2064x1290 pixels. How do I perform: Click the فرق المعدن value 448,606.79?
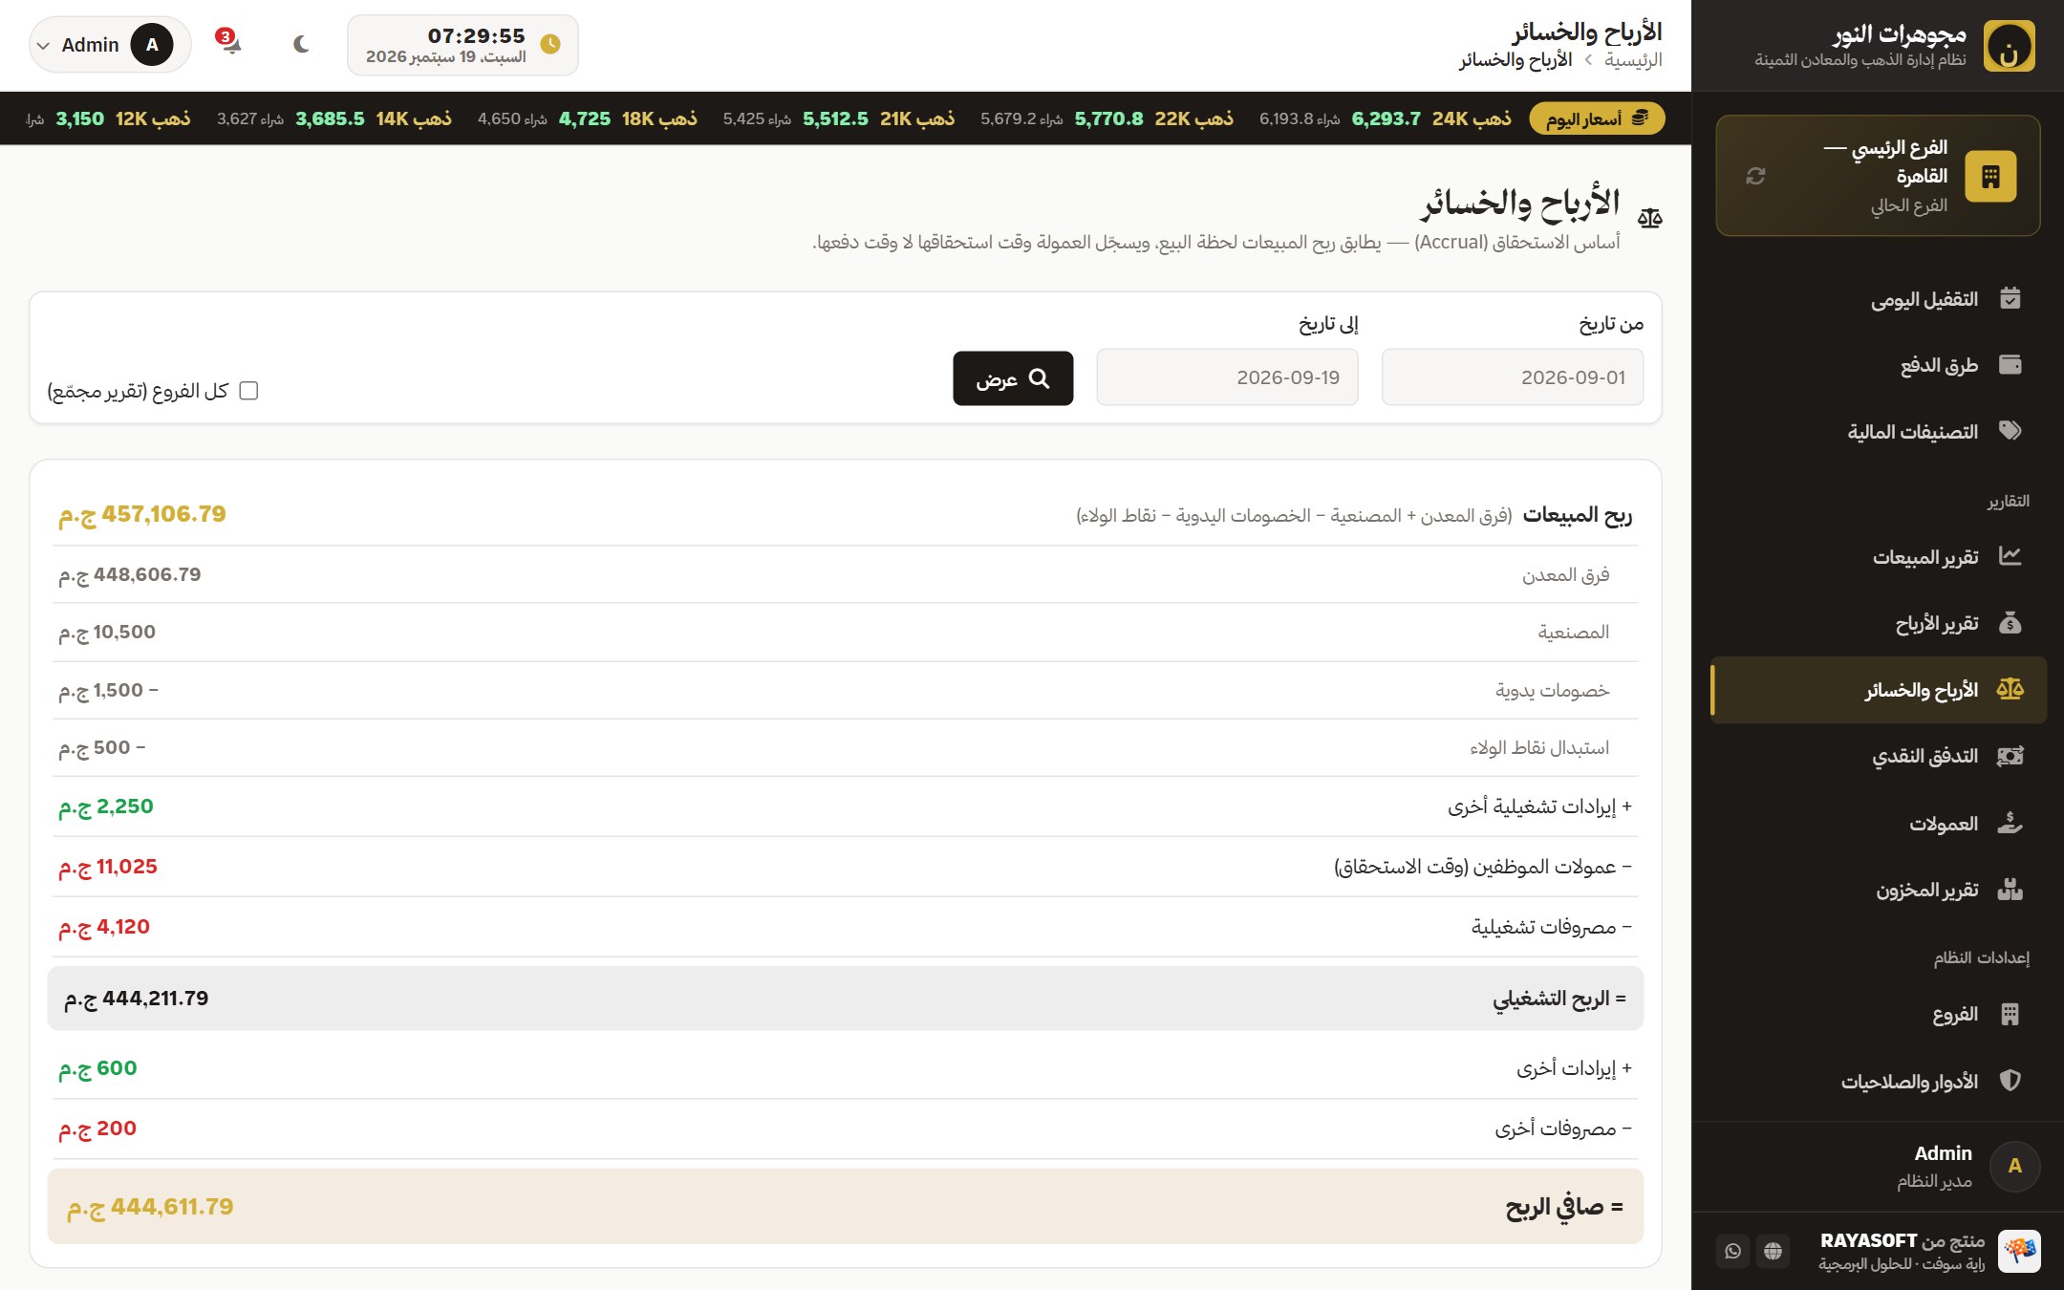(130, 574)
